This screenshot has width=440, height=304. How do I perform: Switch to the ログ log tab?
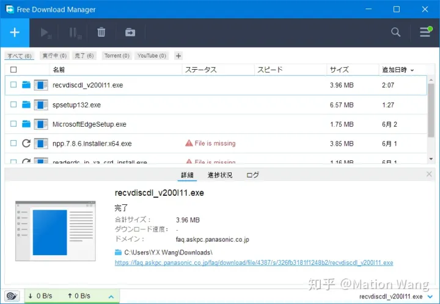click(x=252, y=175)
